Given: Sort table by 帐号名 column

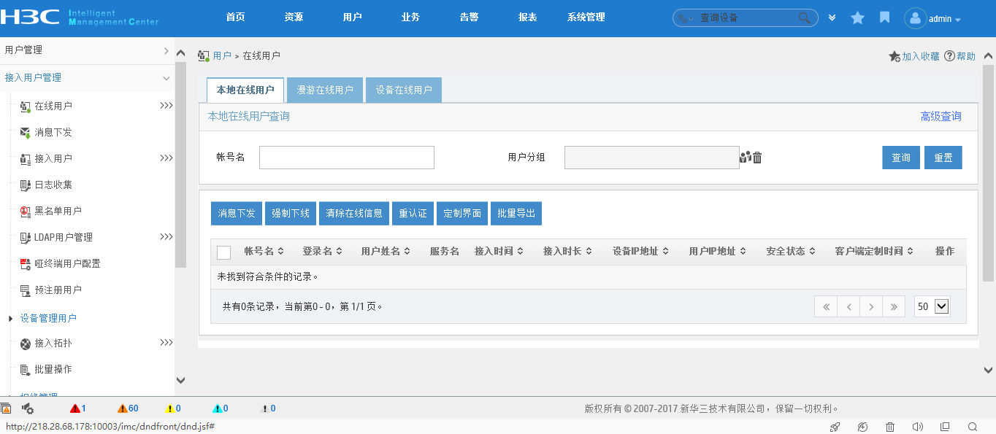Looking at the screenshot, I should 264,251.
